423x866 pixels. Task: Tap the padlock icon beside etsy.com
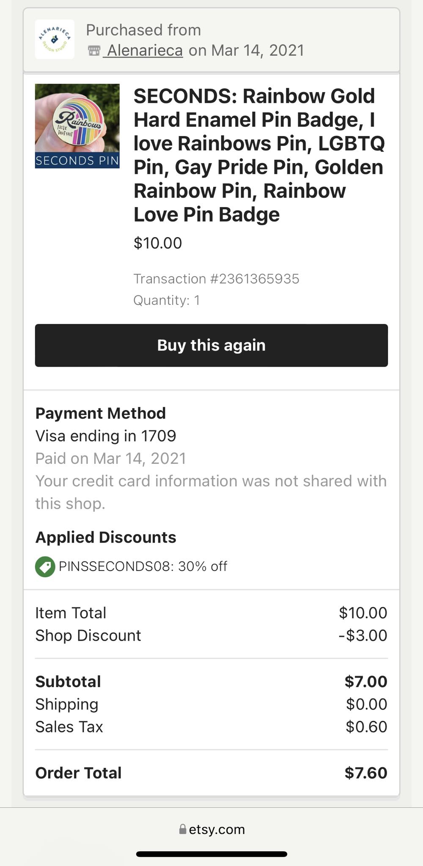[x=183, y=829]
